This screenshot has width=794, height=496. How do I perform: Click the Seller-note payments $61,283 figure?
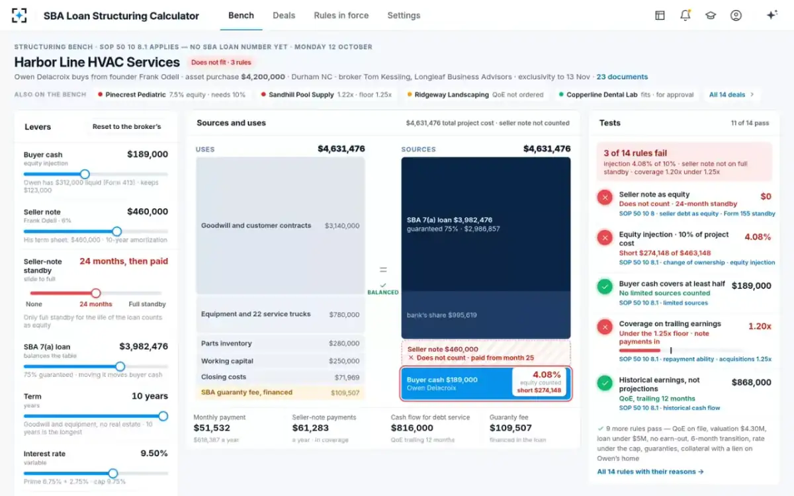point(310,428)
